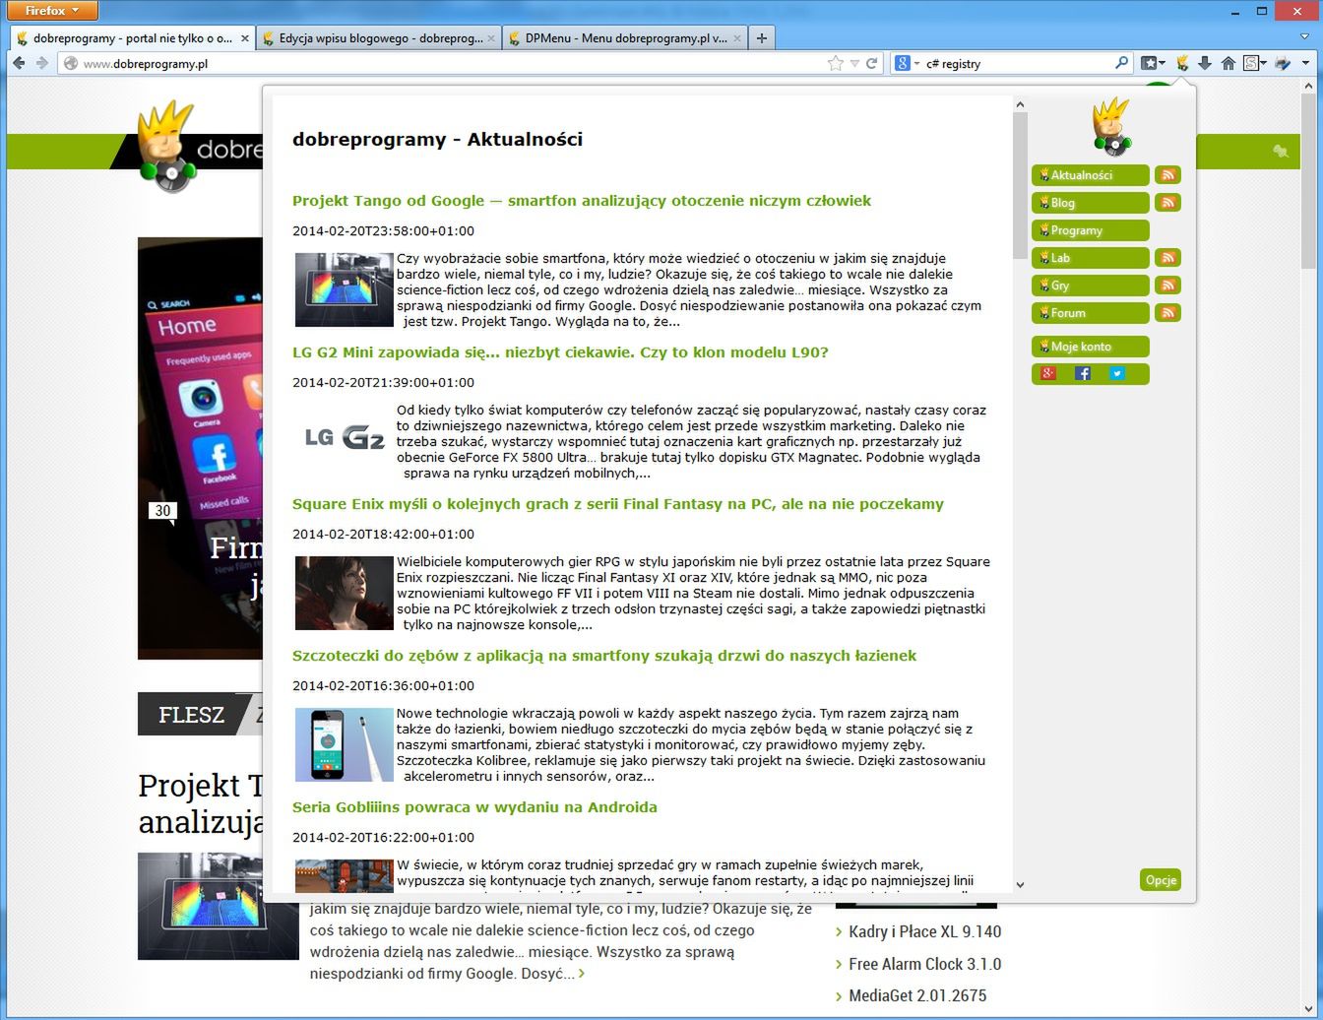Click the print icon in toolbar
The image size is (1323, 1020).
[1283, 63]
